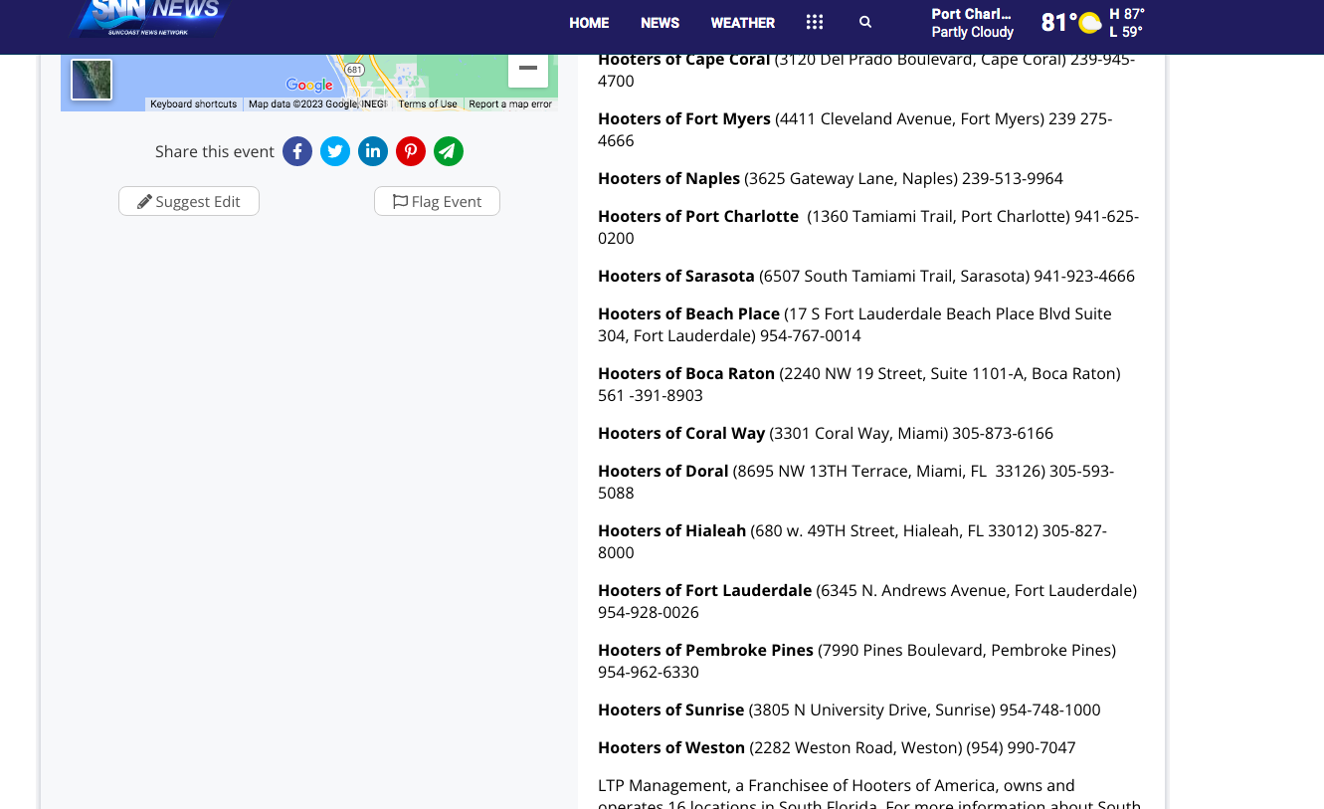Click Hooters of Cape Coral text
This screenshot has width=1324, height=809.
point(684,60)
